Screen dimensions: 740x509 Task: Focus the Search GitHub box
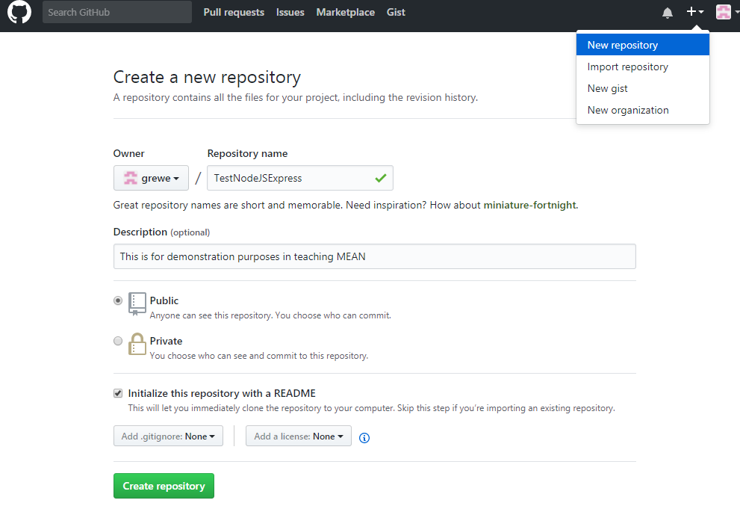click(x=116, y=12)
